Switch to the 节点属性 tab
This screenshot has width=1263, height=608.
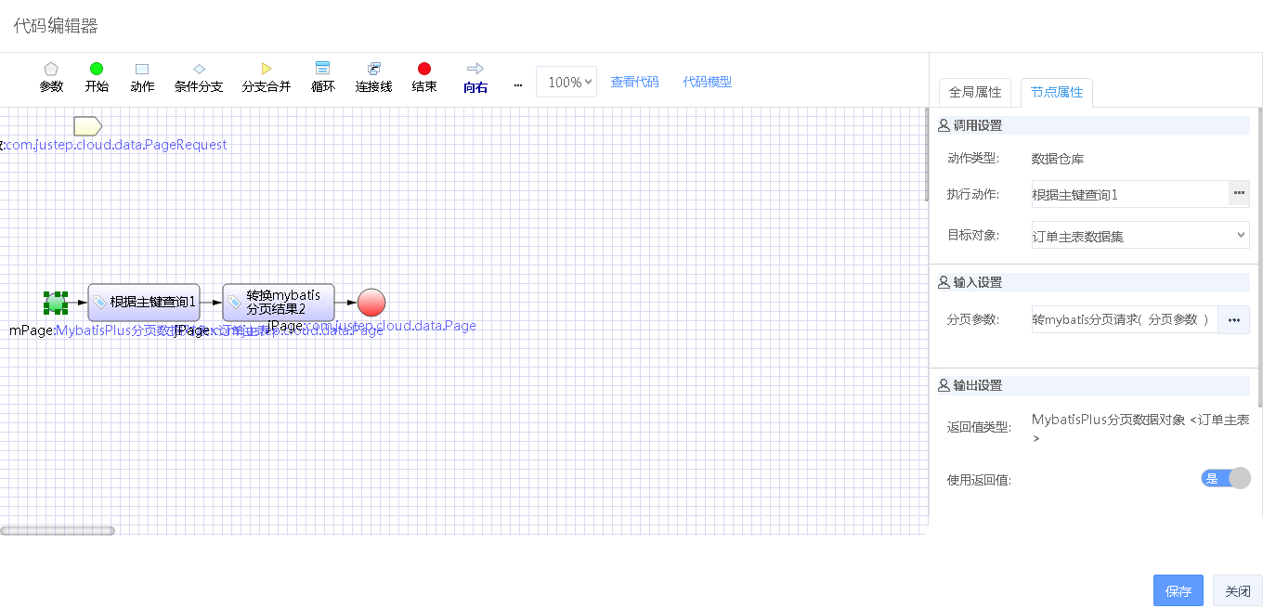click(x=1057, y=92)
